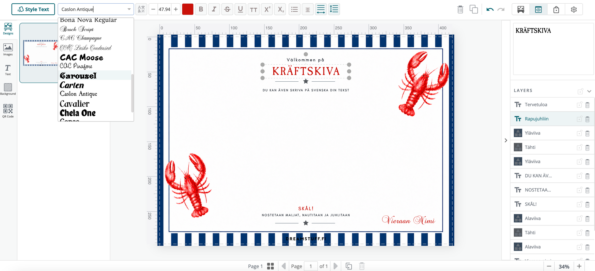Undo the last action

pos(490,9)
